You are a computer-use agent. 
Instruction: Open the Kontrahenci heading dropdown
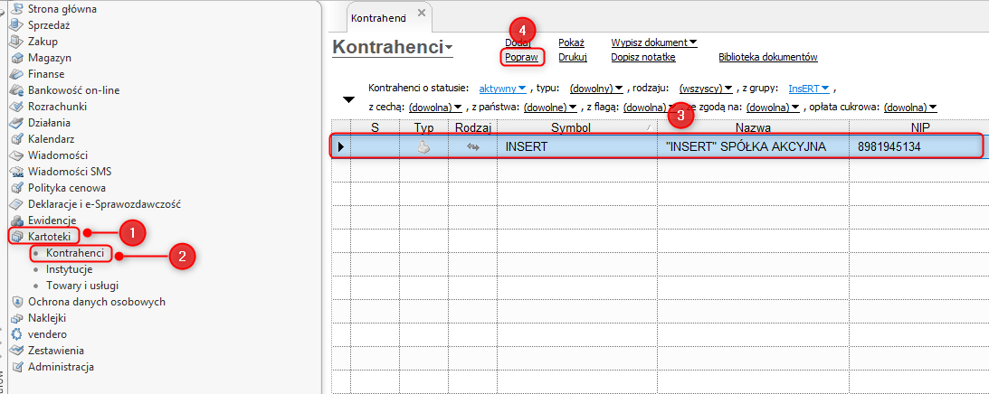[x=449, y=48]
